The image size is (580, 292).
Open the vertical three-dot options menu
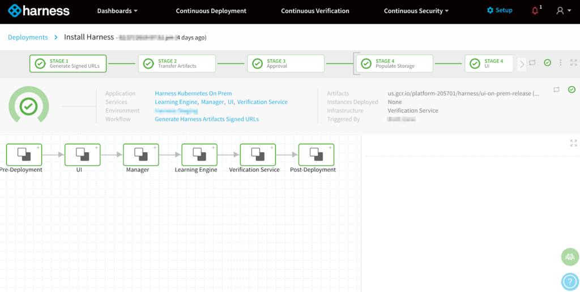tap(561, 63)
